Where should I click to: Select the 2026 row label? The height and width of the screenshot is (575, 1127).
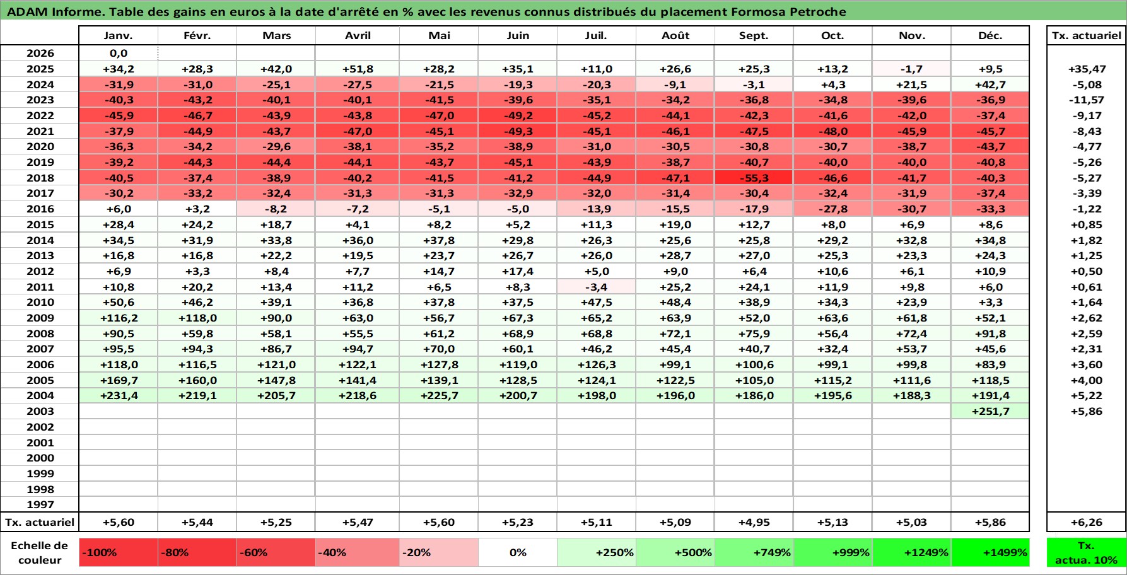point(40,53)
